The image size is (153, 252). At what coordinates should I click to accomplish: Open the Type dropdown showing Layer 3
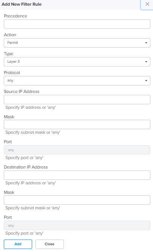pos(77,62)
